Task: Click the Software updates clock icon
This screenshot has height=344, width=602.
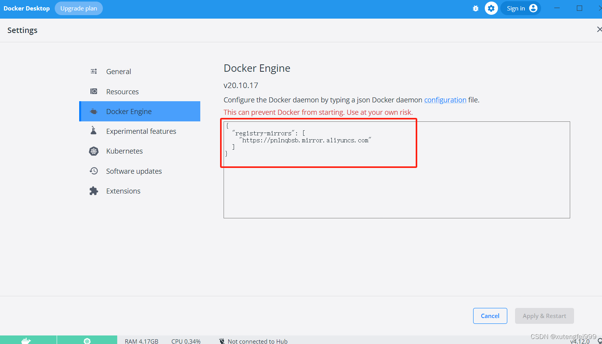Action: pos(94,171)
